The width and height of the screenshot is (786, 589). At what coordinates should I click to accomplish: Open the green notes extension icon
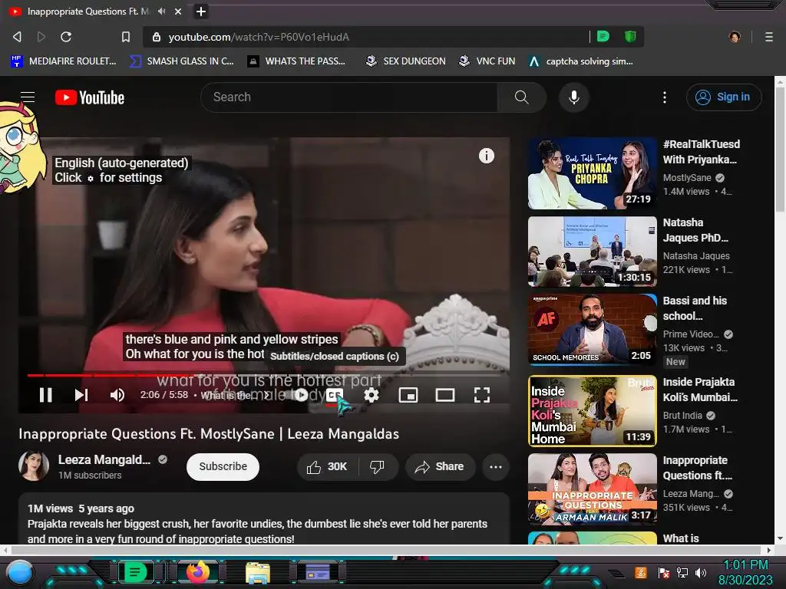[603, 36]
